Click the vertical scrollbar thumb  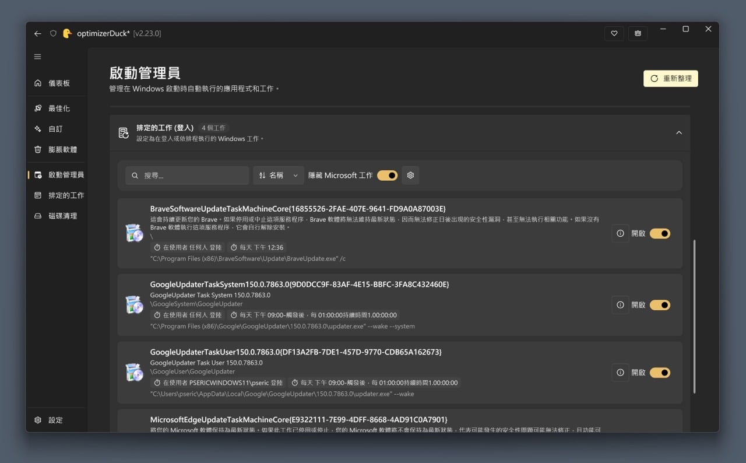tap(694, 316)
